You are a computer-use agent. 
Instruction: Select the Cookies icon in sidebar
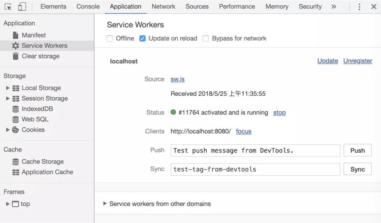[x=15, y=129]
